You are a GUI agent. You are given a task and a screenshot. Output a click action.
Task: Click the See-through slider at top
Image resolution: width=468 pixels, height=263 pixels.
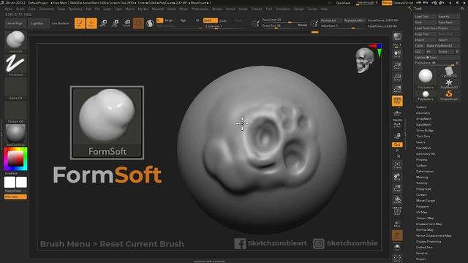pos(368,3)
